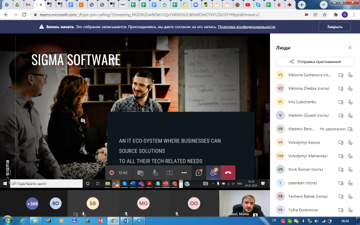
Task: Click the recording indicator next to the timer
Action: click(x=112, y=173)
